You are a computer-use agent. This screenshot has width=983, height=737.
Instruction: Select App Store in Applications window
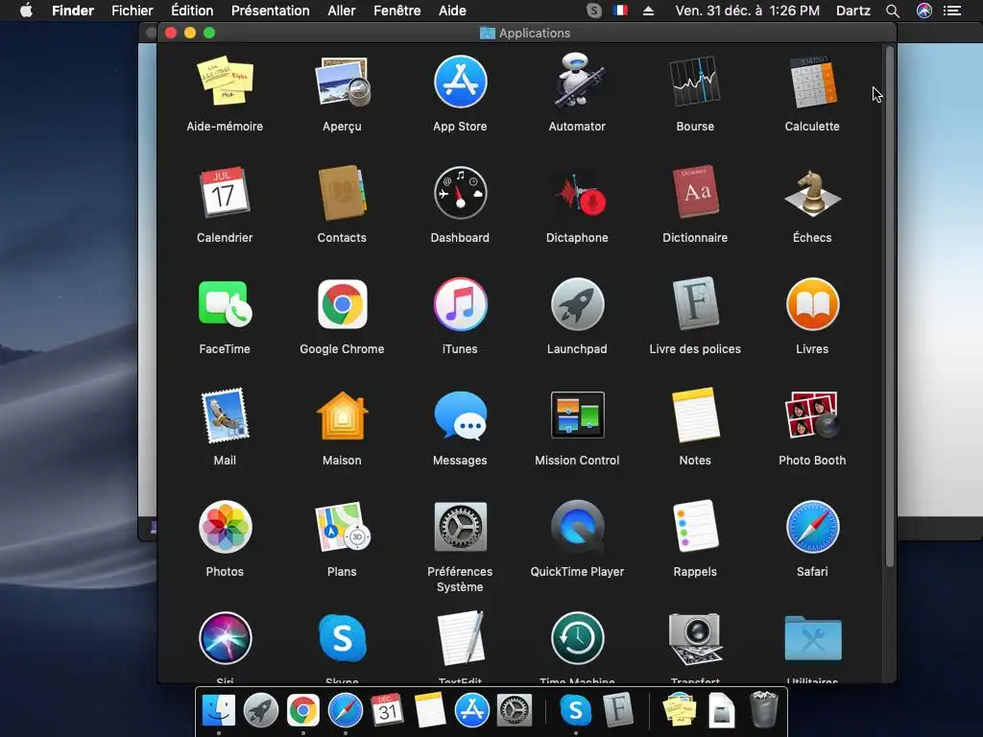point(460,82)
